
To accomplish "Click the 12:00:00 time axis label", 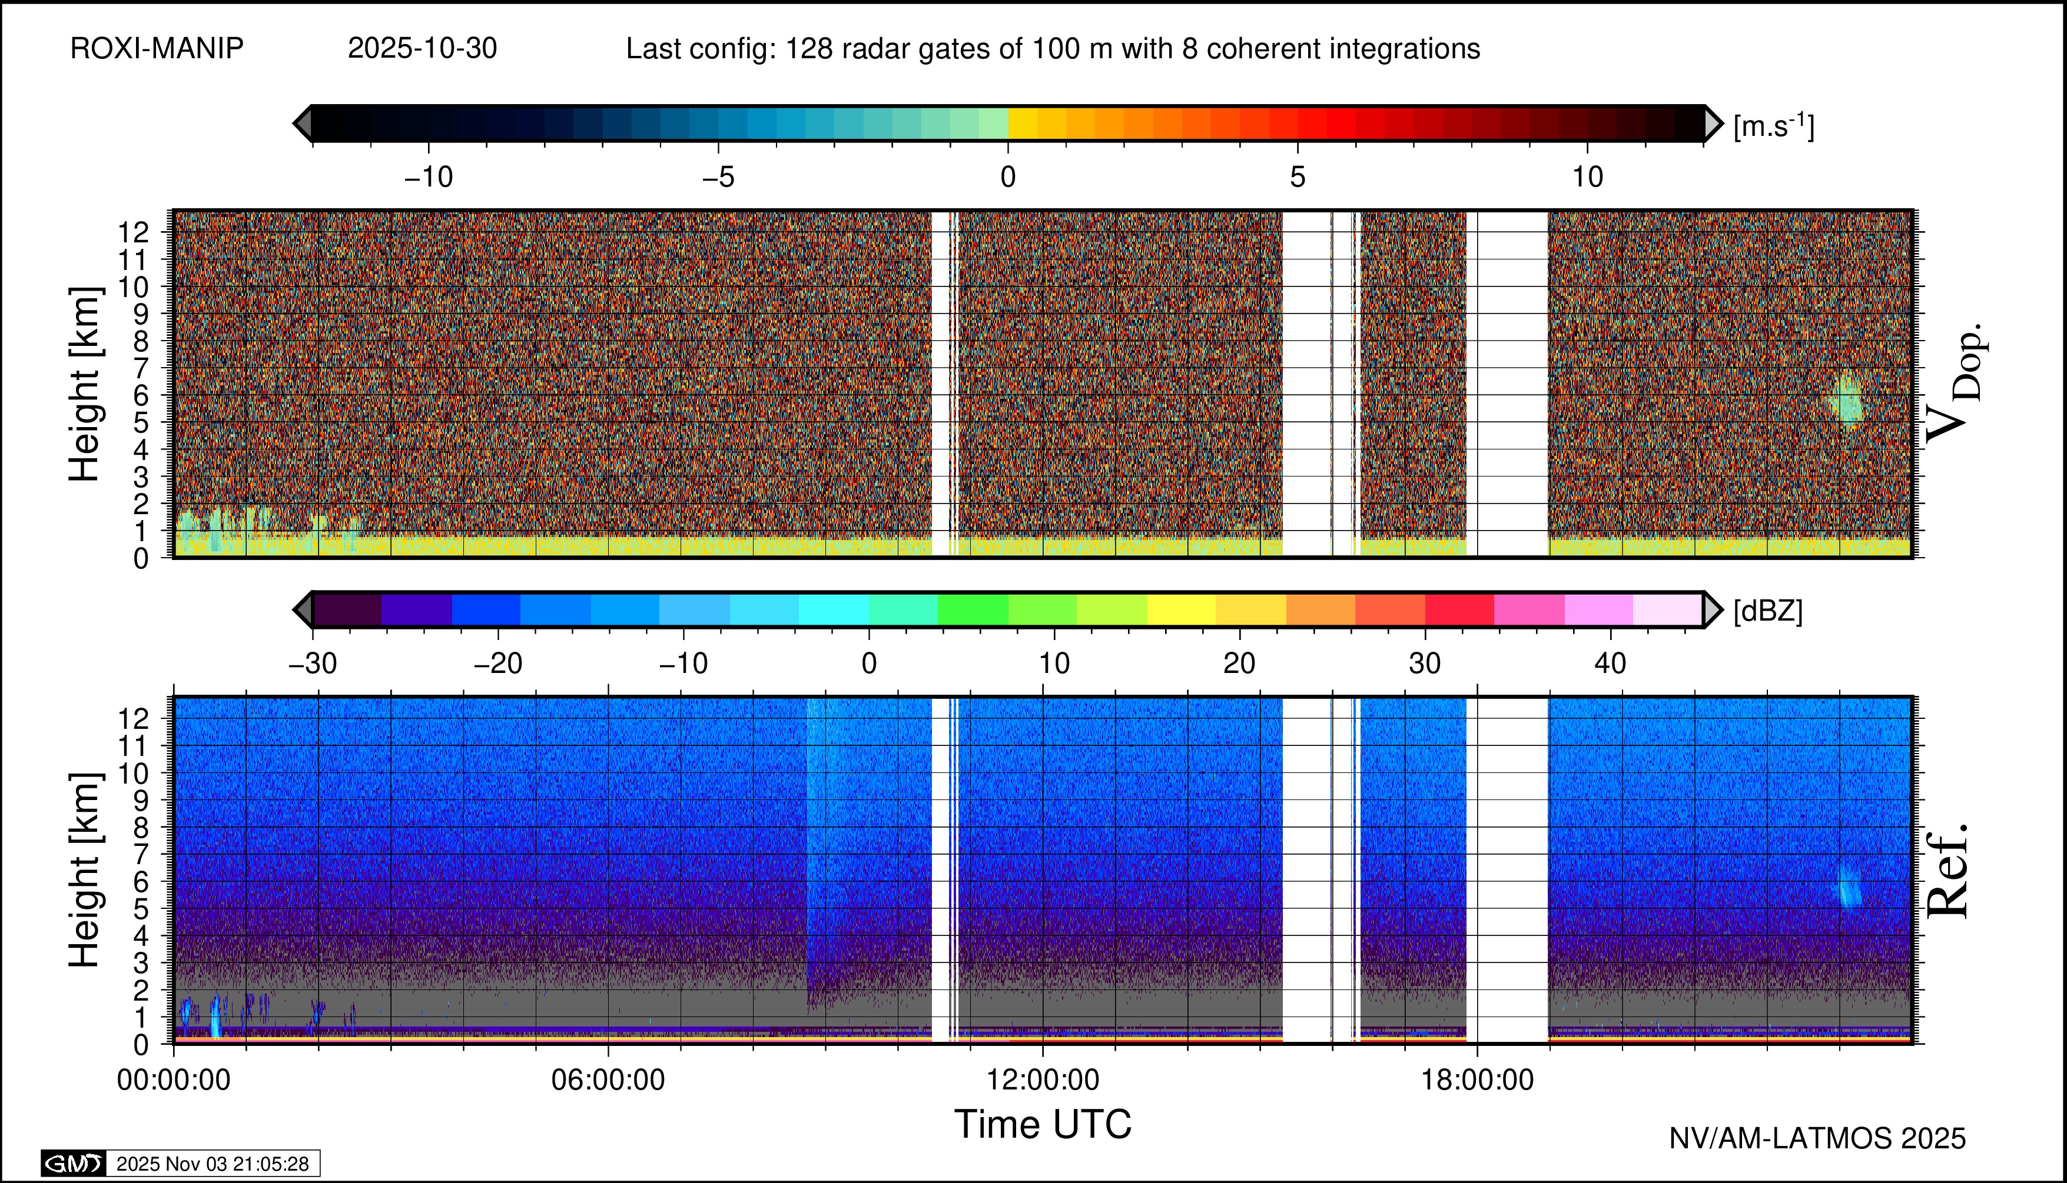I will (1043, 1080).
